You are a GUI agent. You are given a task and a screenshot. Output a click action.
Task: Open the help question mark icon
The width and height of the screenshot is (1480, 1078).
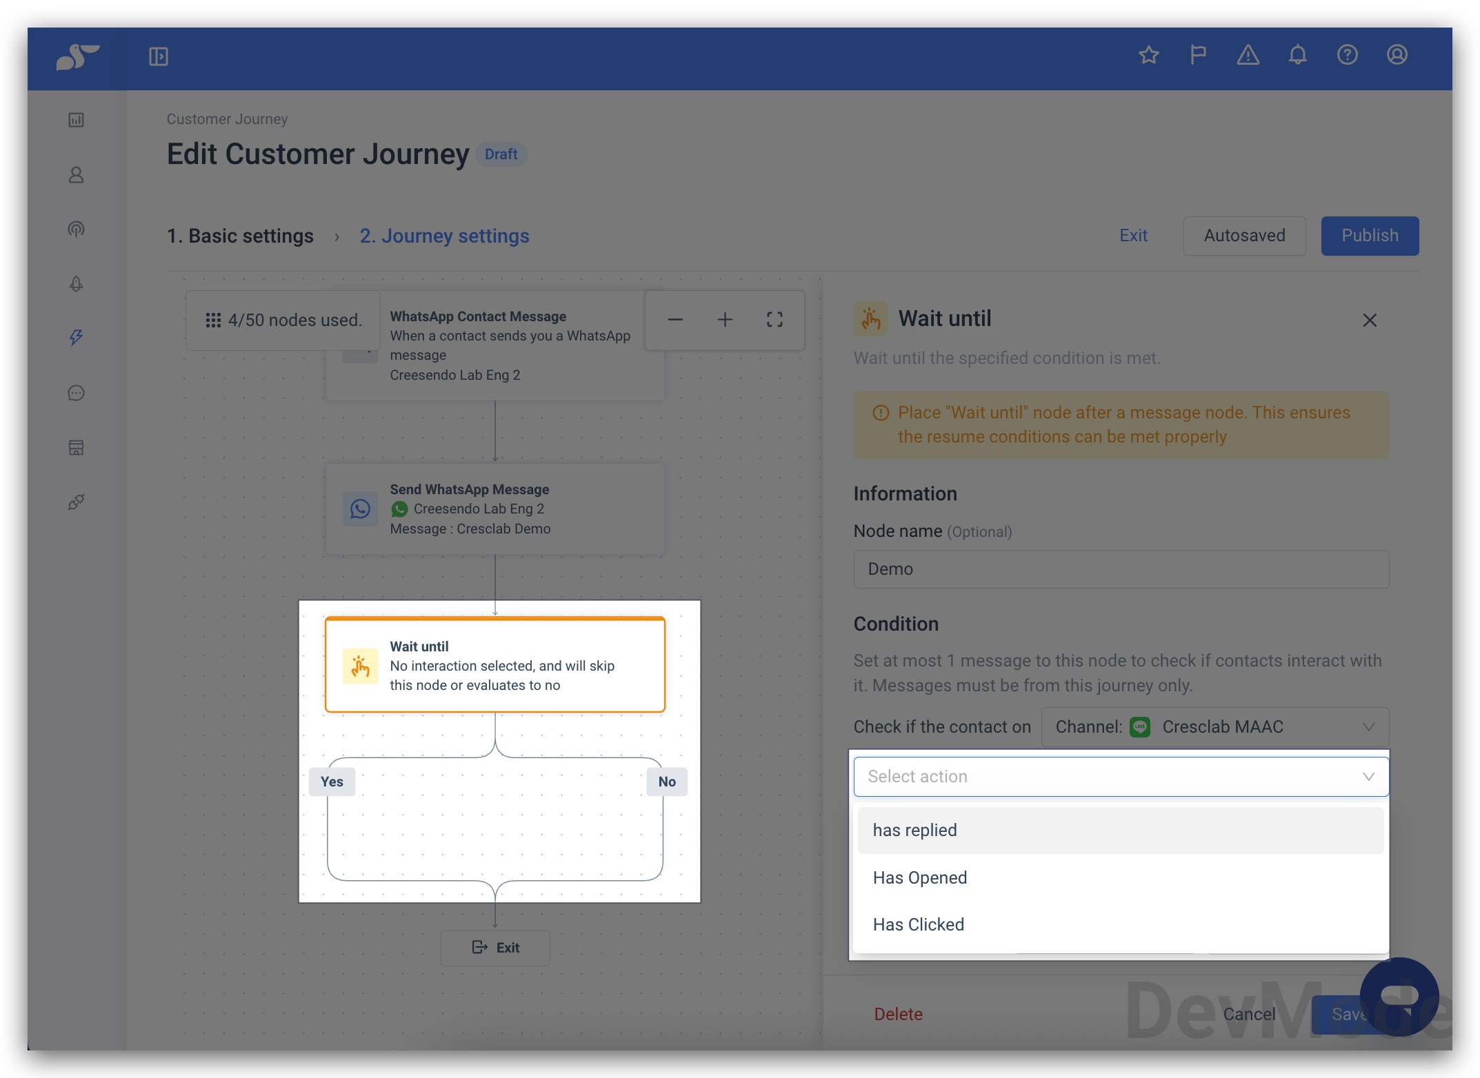coord(1348,54)
